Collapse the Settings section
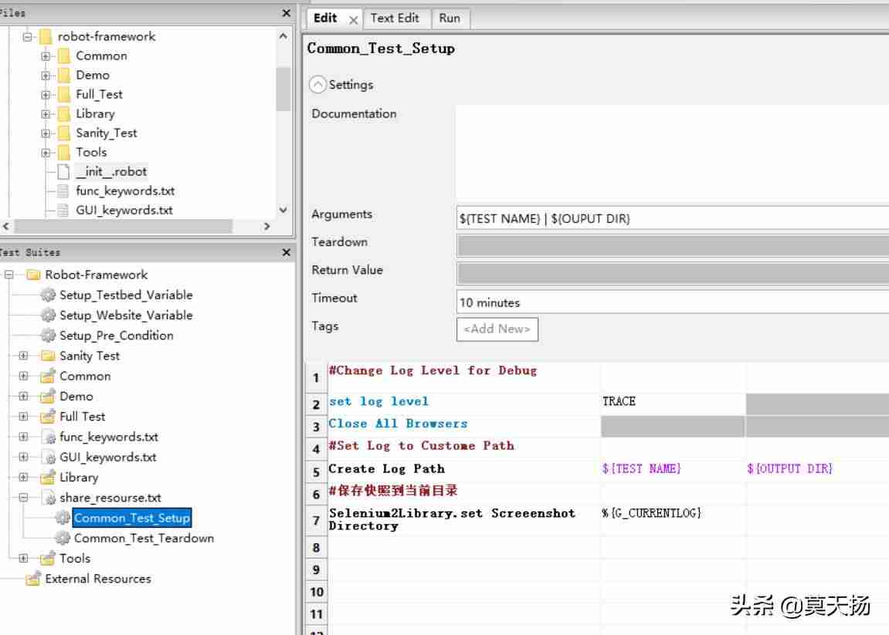 point(317,85)
